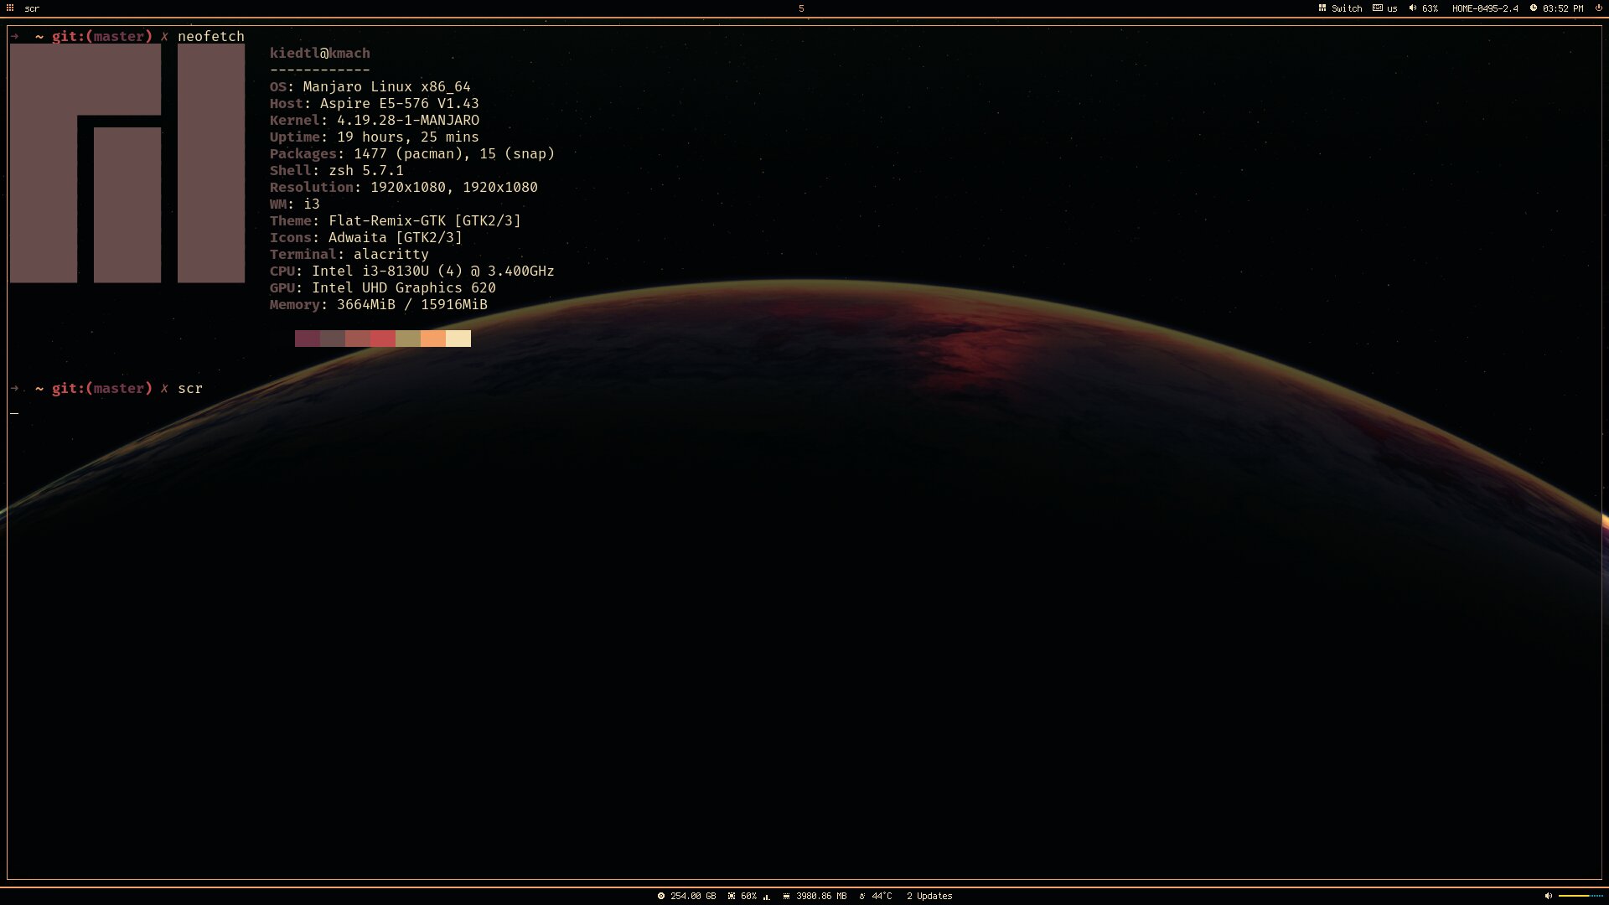This screenshot has height=905, width=1609.
Task: Click the 'neofetch' command text
Action: tap(211, 36)
